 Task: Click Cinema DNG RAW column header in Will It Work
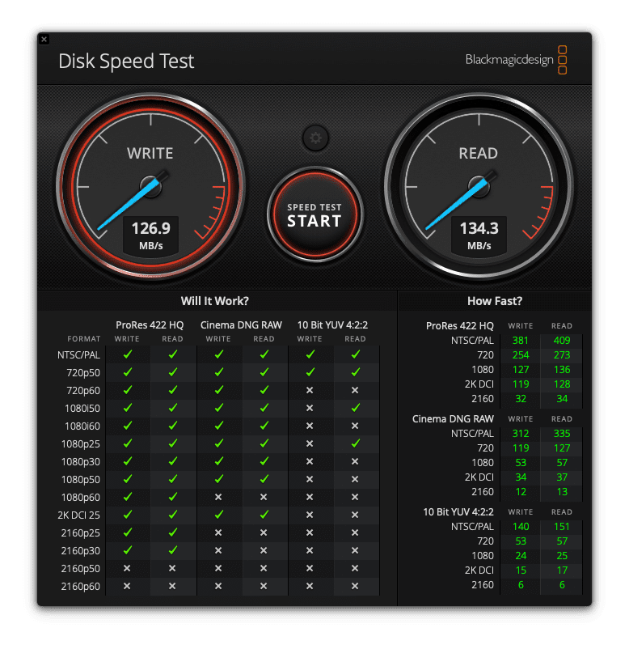pos(241,325)
